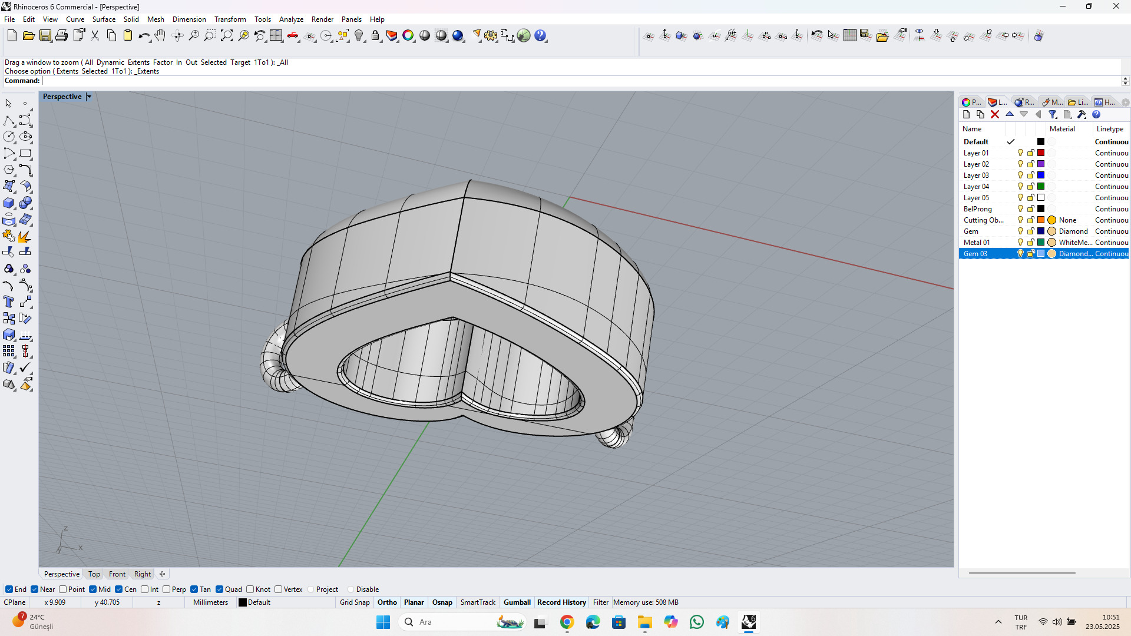Image resolution: width=1131 pixels, height=636 pixels.
Task: Toggle SmartTrack in the status bar
Action: [x=478, y=602]
